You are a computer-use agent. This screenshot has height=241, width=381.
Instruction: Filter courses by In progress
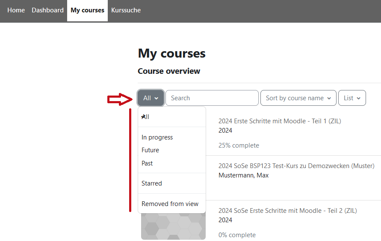click(x=157, y=137)
